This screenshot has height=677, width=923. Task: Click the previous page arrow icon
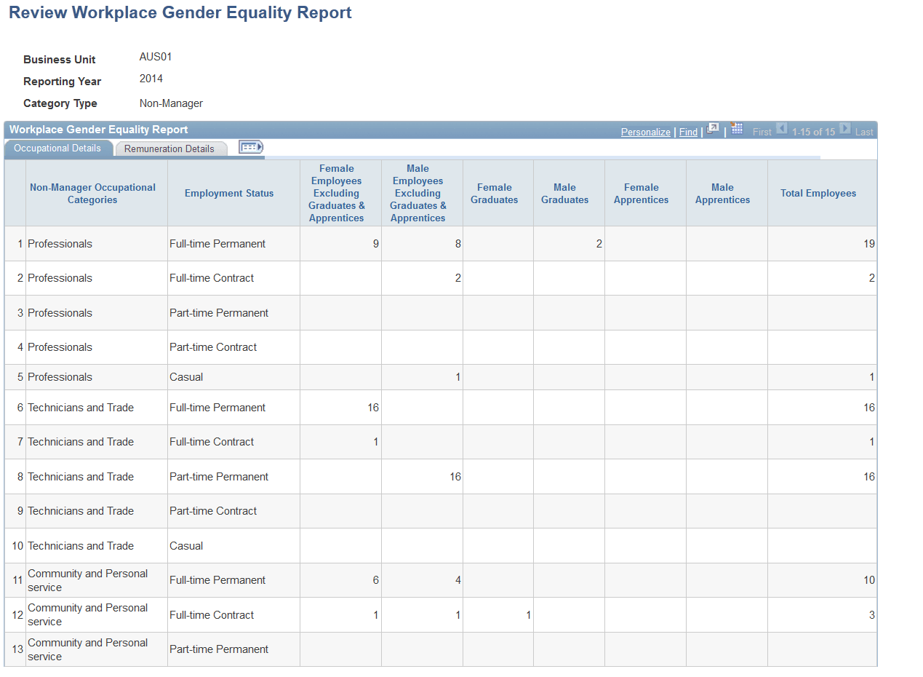pyautogui.click(x=781, y=128)
